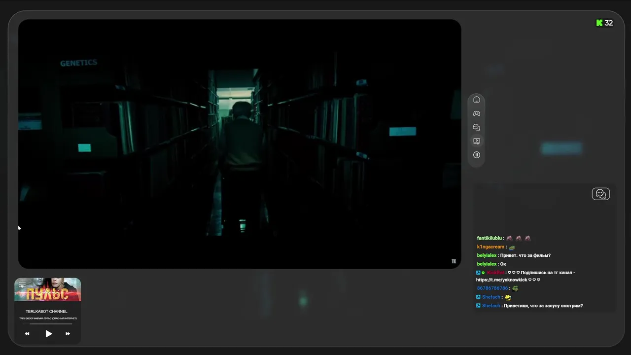Click username 86786786786 in chat
Image resolution: width=631 pixels, height=355 pixels.
tap(492, 288)
